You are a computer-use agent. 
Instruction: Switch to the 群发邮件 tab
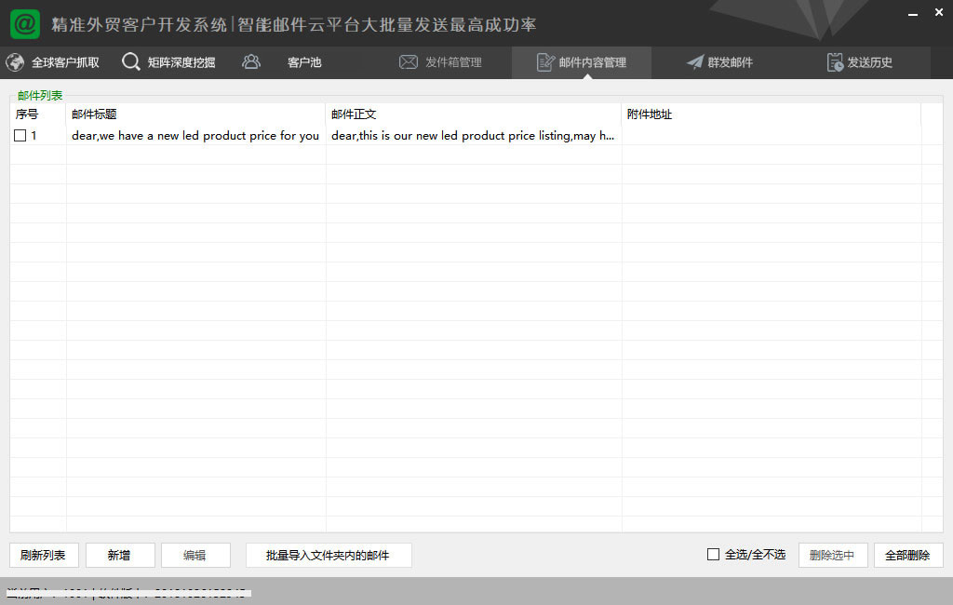click(730, 62)
